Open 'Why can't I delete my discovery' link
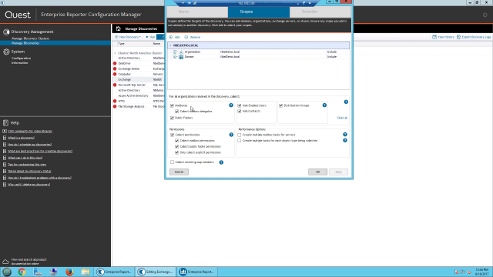The width and height of the screenshot is (493, 277). (29, 185)
